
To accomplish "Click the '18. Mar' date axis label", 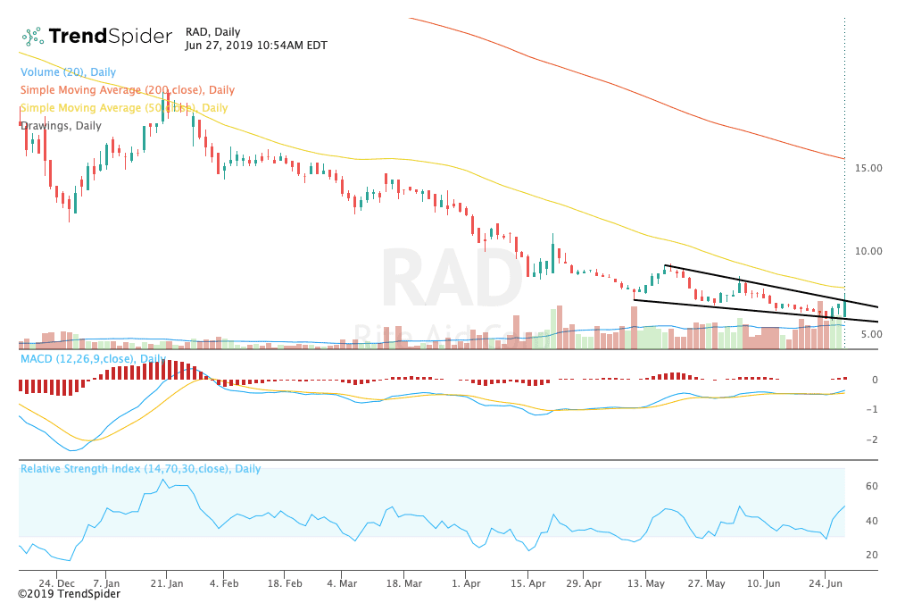I will [x=404, y=583].
